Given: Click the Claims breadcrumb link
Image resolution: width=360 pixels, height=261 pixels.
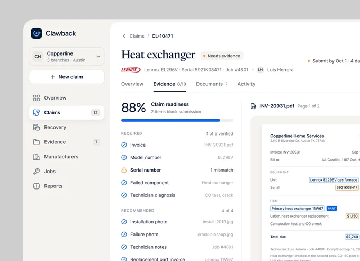Looking at the screenshot, I should tap(137, 36).
